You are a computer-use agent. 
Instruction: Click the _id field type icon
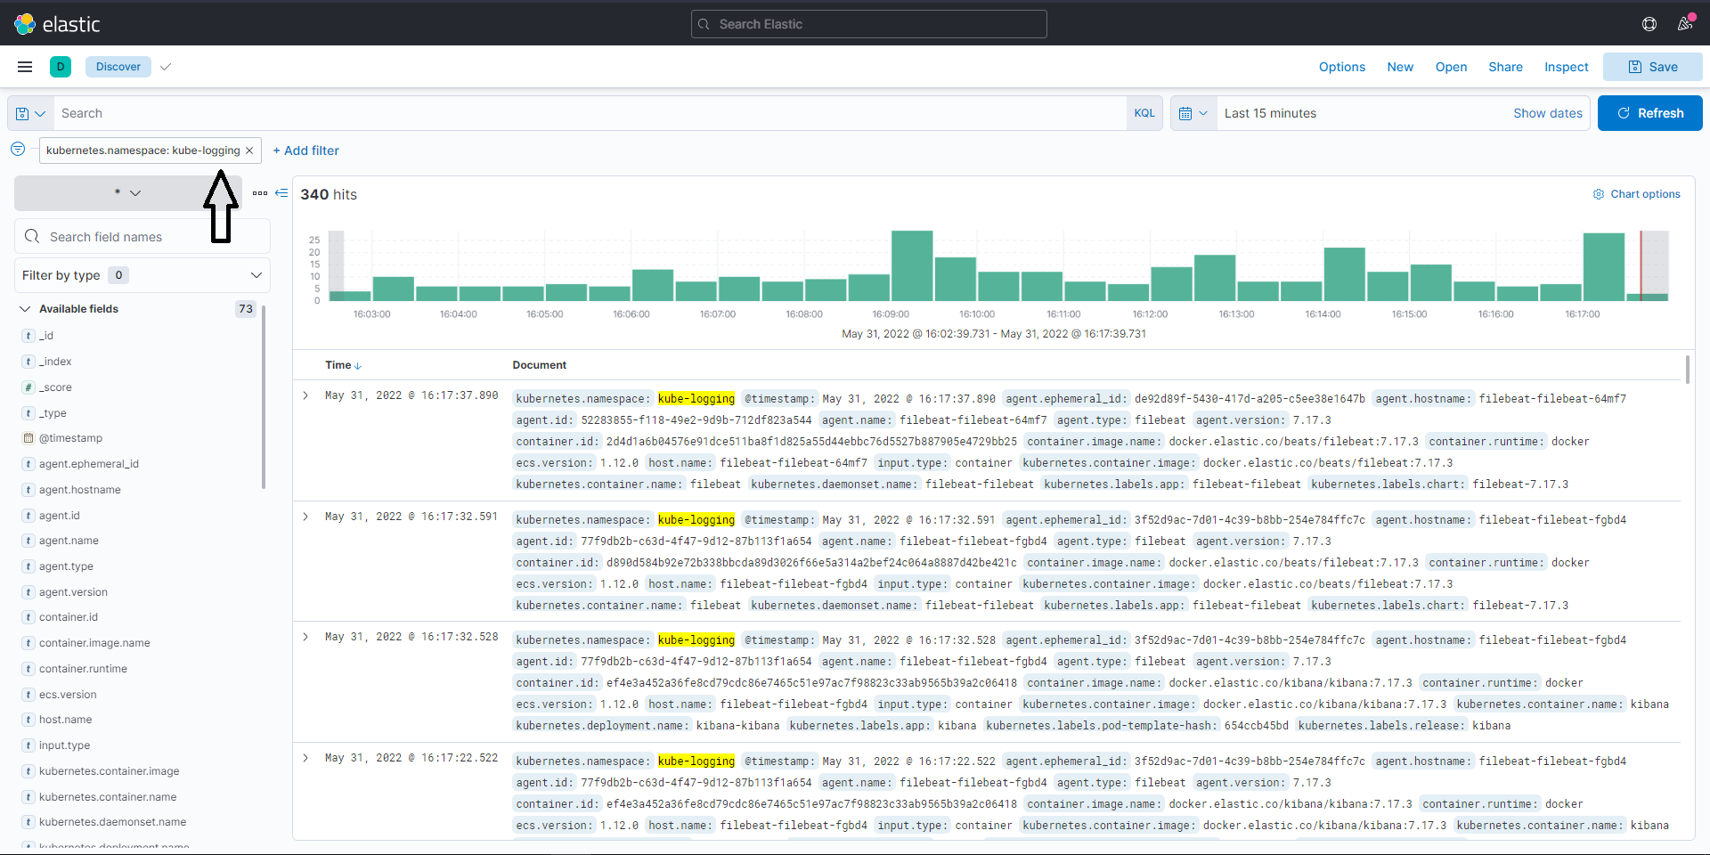coord(28,336)
